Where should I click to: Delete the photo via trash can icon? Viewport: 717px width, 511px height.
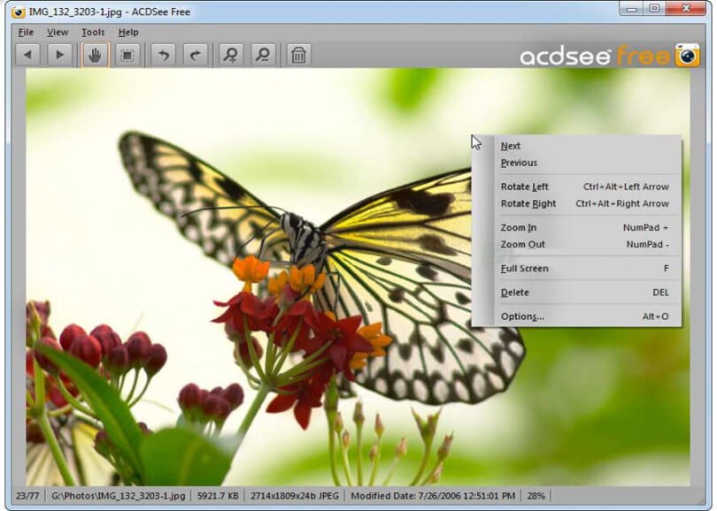pos(299,56)
